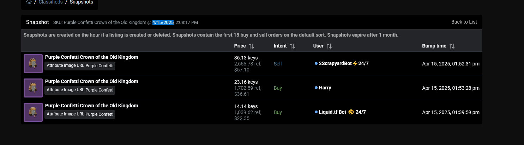This screenshot has height=145, width=524.
Task: Sort by Bump time arrows icon
Action: point(452,46)
